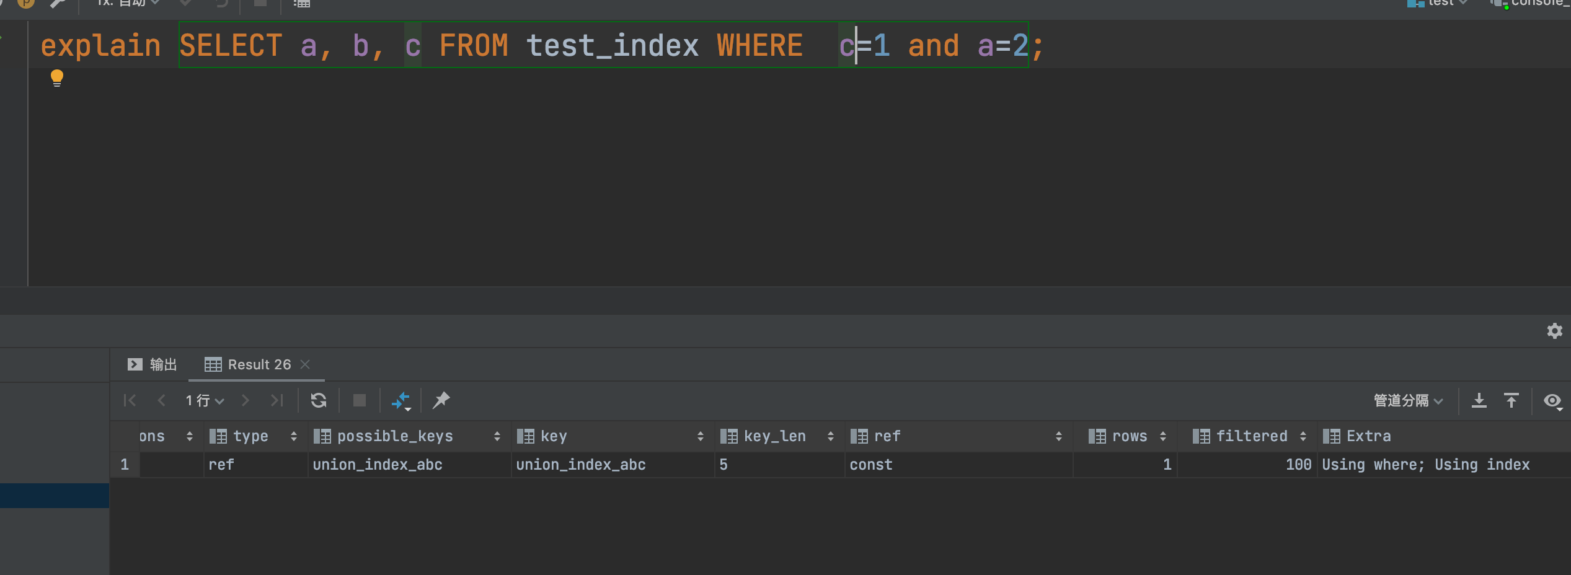Select union_index_abc cell under key column
Image resolution: width=1571 pixels, height=575 pixels.
click(613, 465)
